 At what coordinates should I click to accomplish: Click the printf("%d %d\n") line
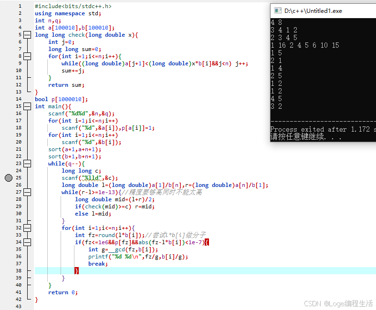(138, 257)
